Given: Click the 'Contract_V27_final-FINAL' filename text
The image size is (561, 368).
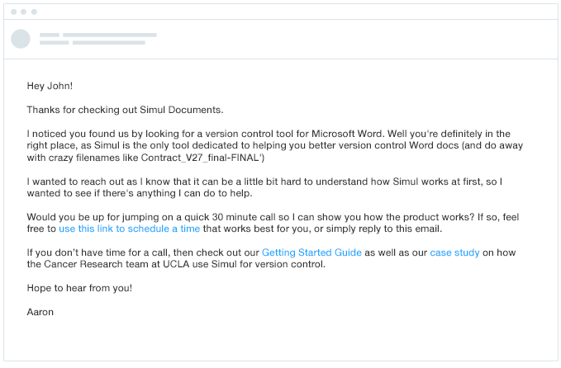Looking at the screenshot, I should coord(200,158).
